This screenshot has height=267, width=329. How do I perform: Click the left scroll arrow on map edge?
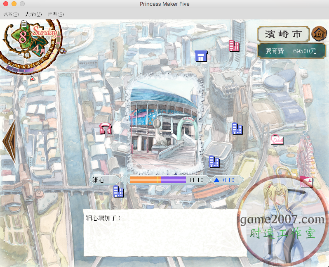point(9,141)
